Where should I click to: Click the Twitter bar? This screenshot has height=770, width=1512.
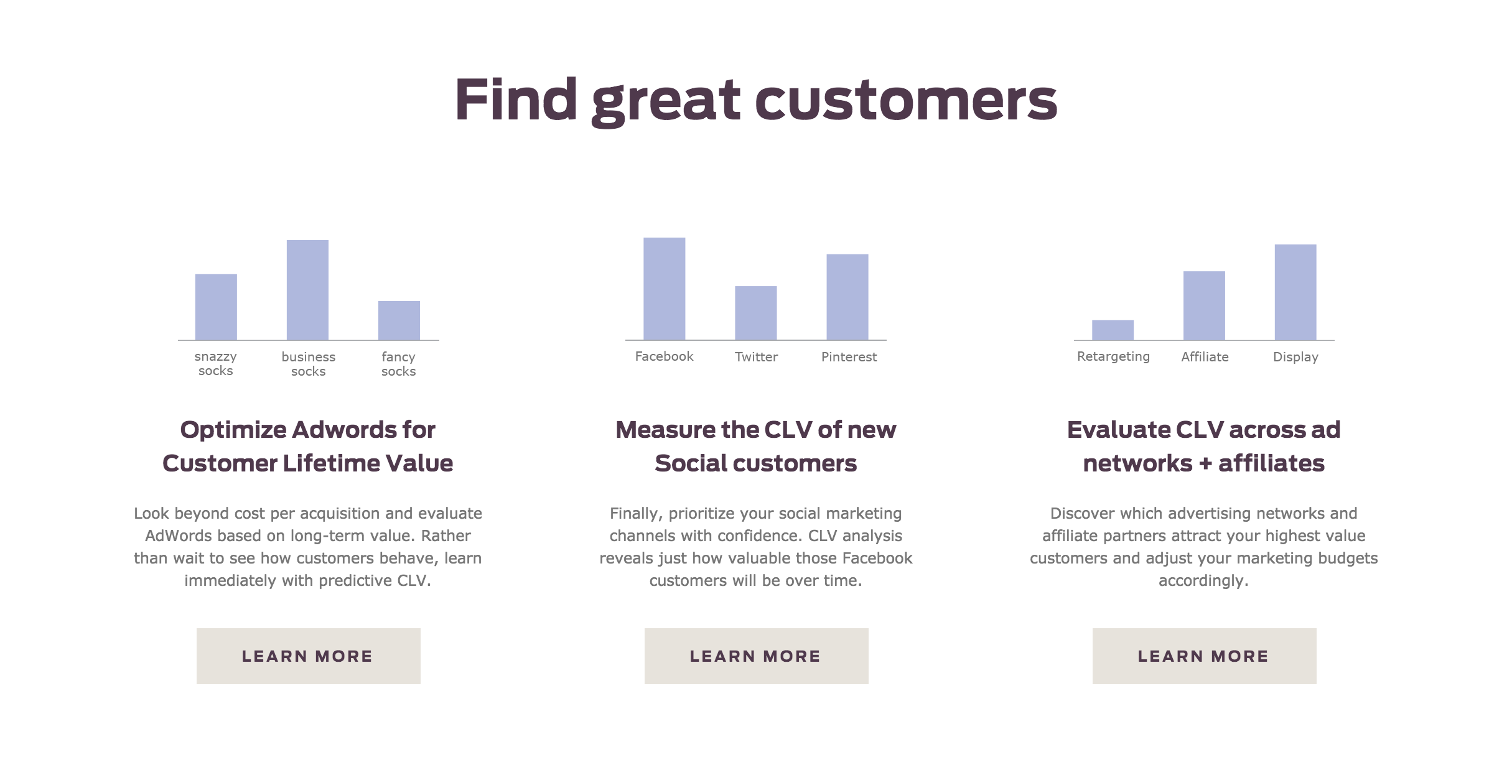pos(755,313)
